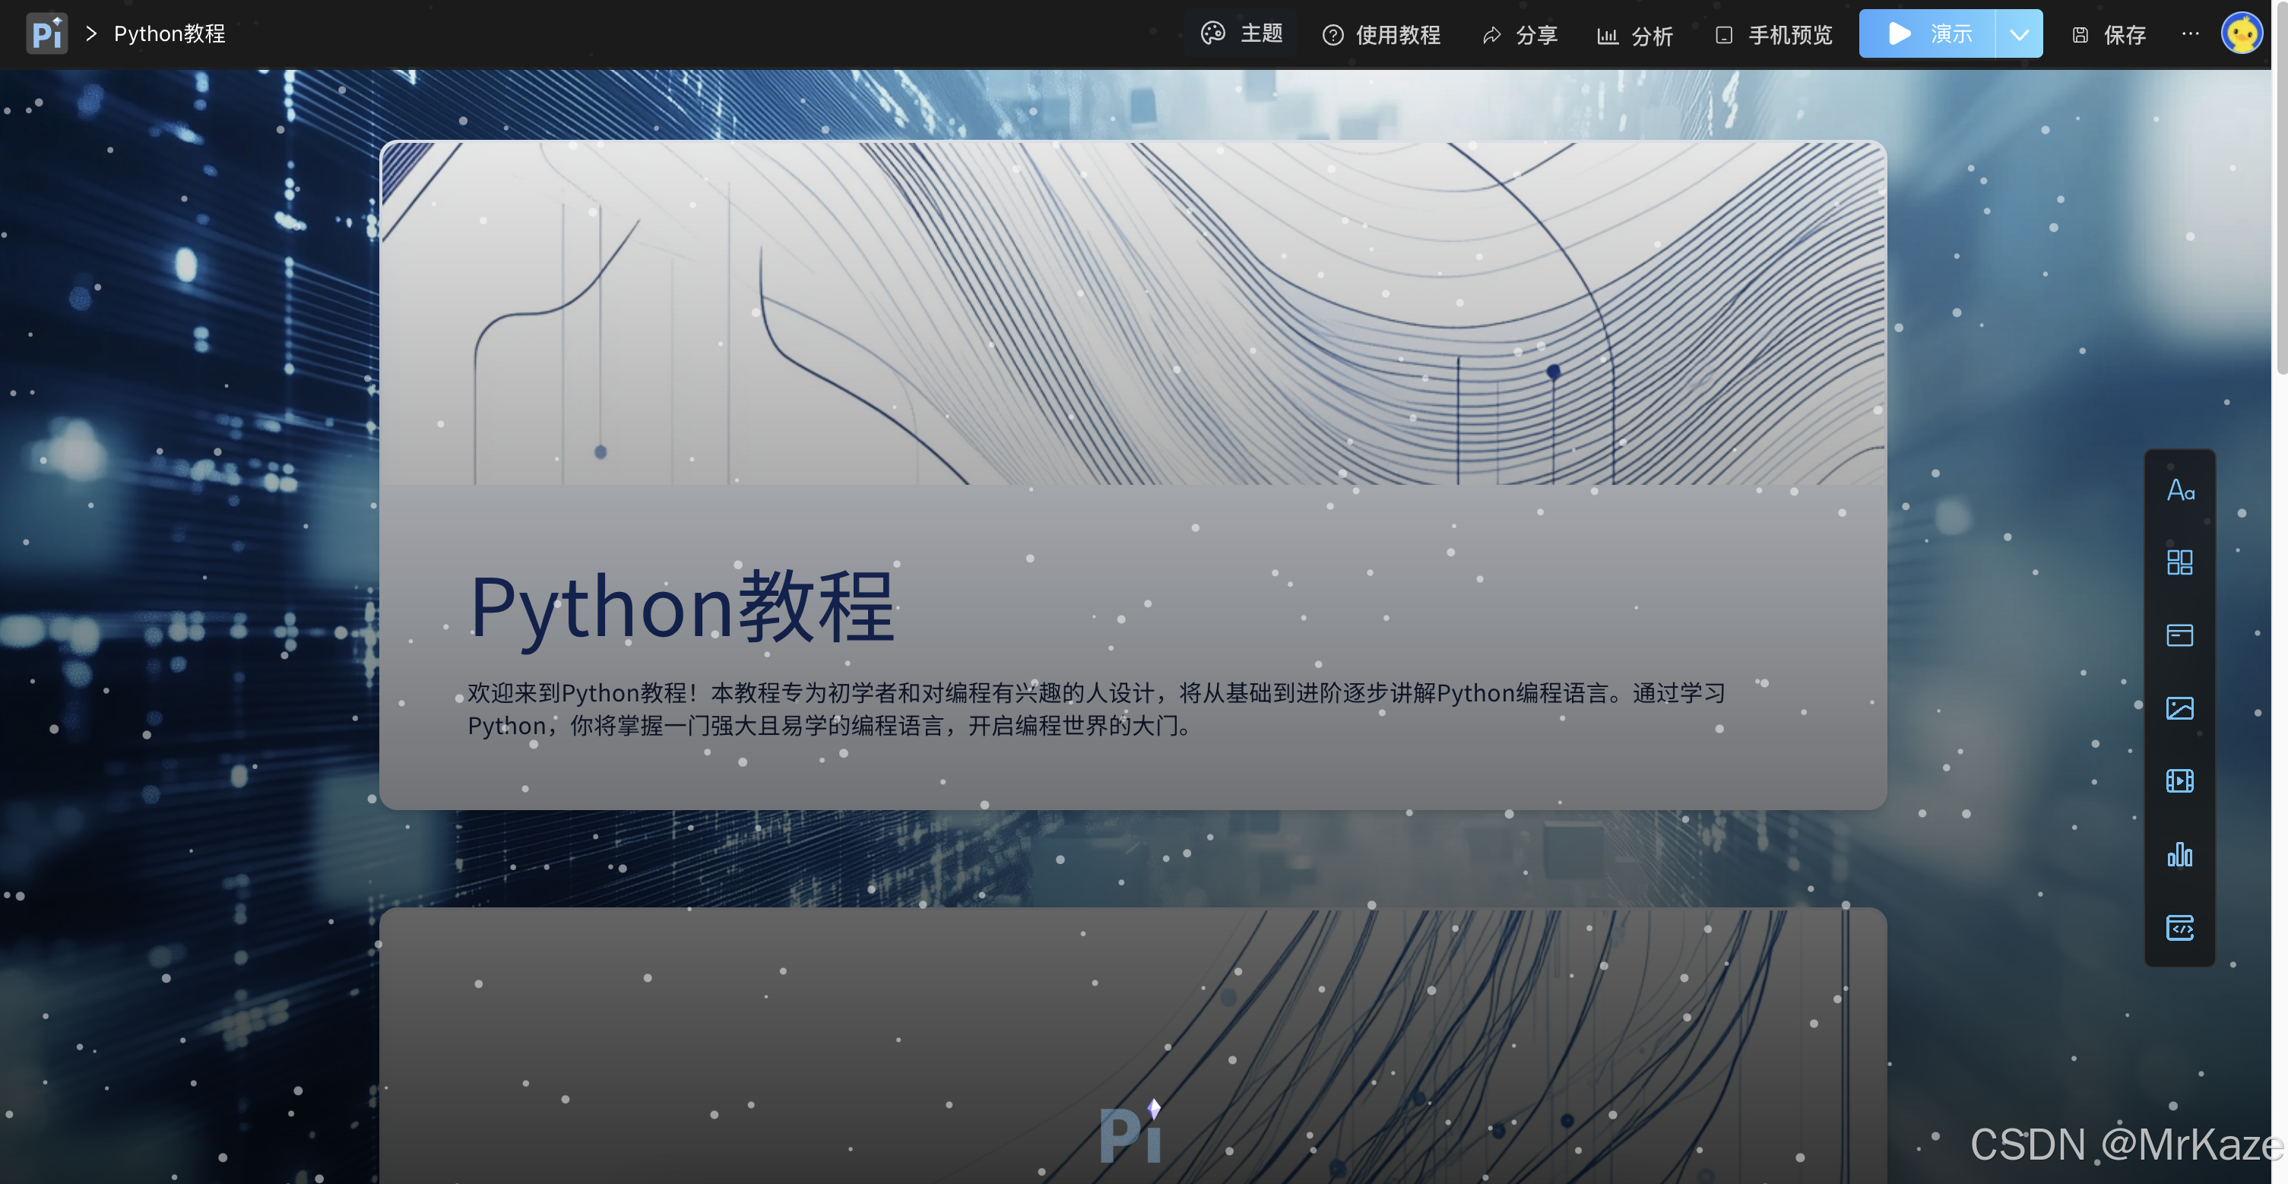Image resolution: width=2288 pixels, height=1184 pixels.
Task: Open 使用教程 help guide
Action: click(x=1381, y=35)
